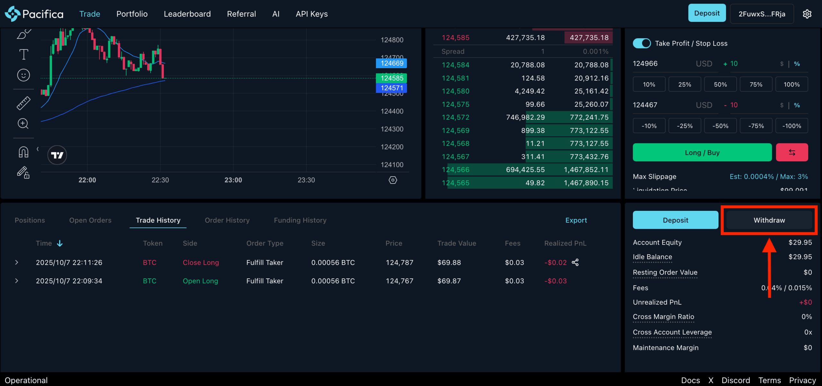Screen dimensions: 822x386
Task: Select the brush drawing tool
Action: [23, 34]
